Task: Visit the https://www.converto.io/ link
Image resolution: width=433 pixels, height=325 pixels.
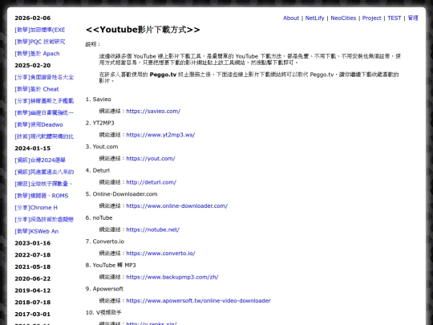Action: tap(160, 254)
